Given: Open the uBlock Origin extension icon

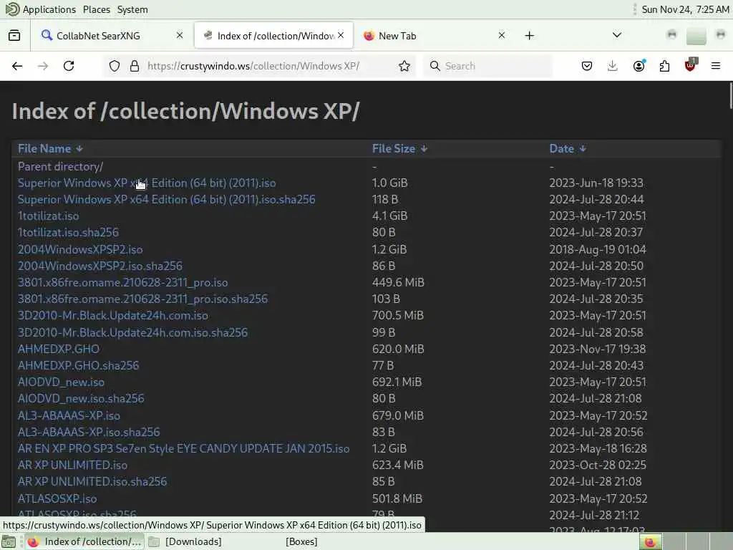Looking at the screenshot, I should click(x=691, y=65).
